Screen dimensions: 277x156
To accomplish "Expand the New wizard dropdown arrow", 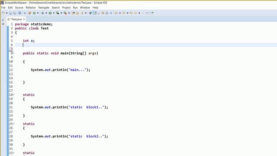I will 7,13.
